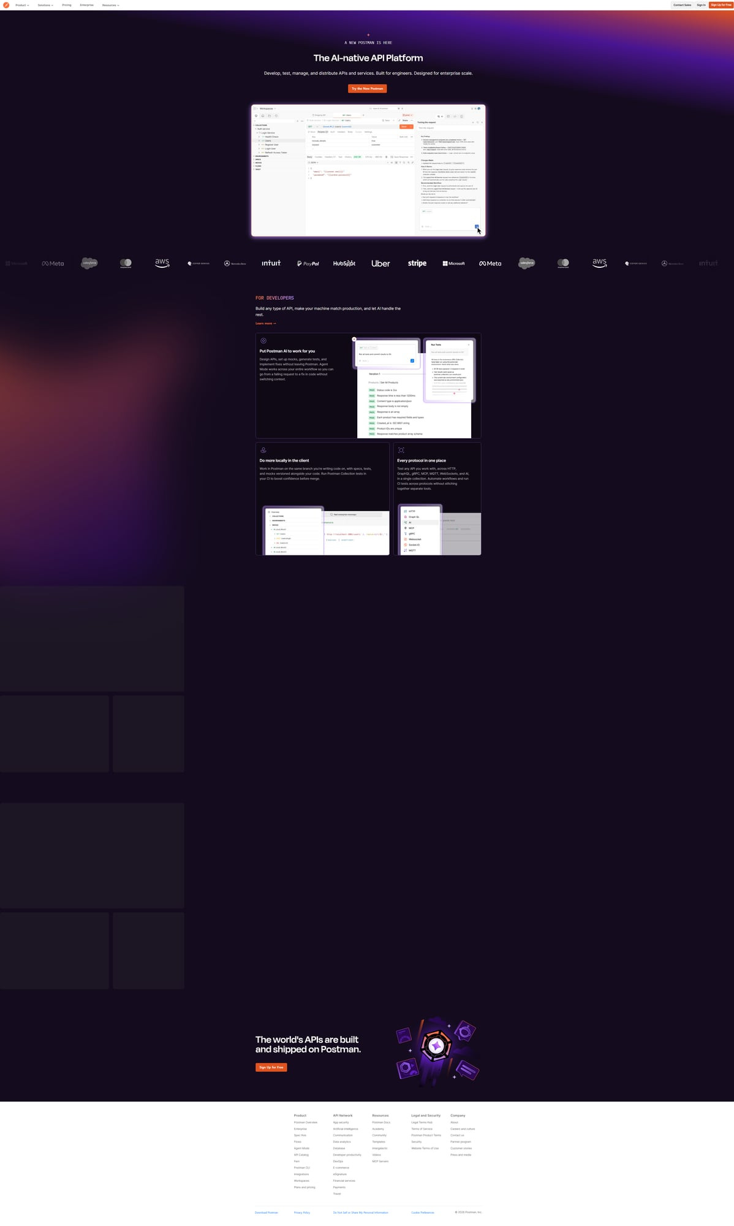Expand the Resources dropdown menu
Image resolution: width=734 pixels, height=1226 pixels.
[x=111, y=5]
